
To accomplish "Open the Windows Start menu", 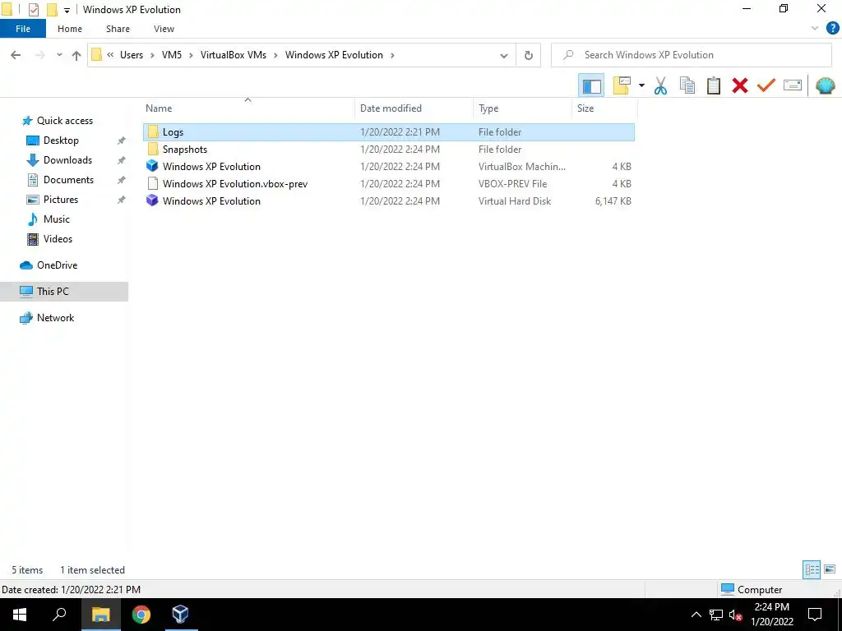I will (x=20, y=615).
